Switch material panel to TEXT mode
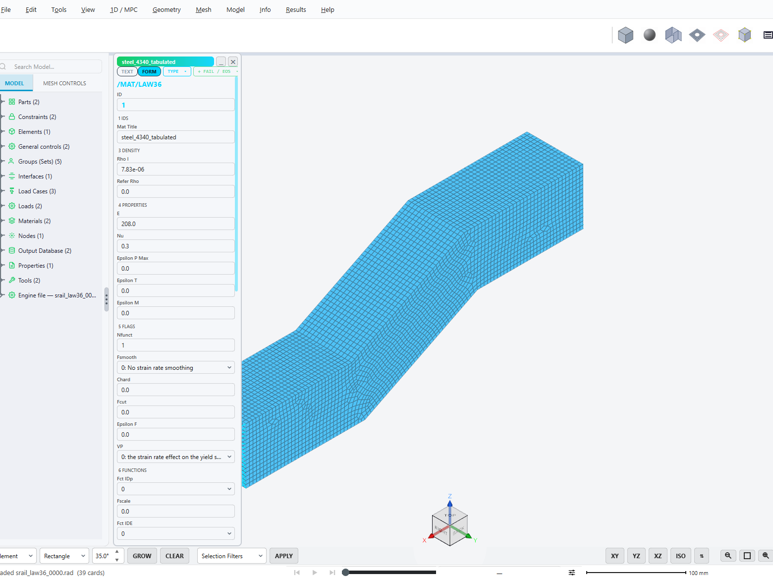 pyautogui.click(x=127, y=71)
